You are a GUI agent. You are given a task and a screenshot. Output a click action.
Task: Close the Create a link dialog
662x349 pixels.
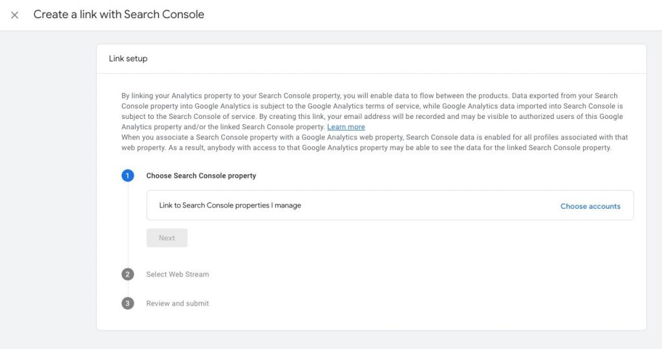pyautogui.click(x=14, y=16)
